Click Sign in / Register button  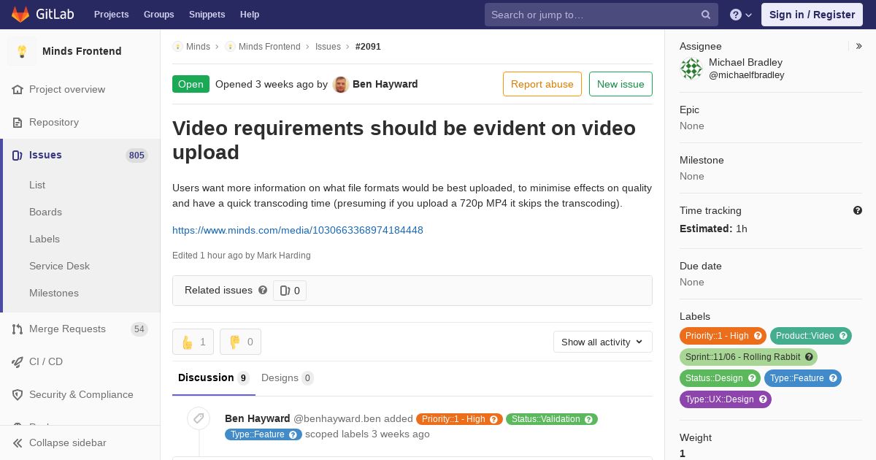pyautogui.click(x=812, y=15)
